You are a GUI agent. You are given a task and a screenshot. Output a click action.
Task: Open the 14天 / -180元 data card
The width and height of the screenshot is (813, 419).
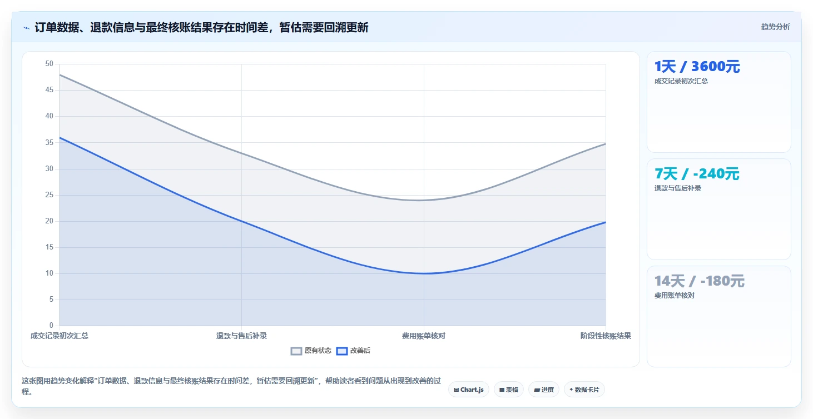718,316
